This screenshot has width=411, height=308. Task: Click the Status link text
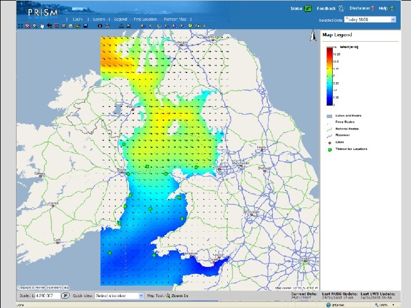point(296,9)
